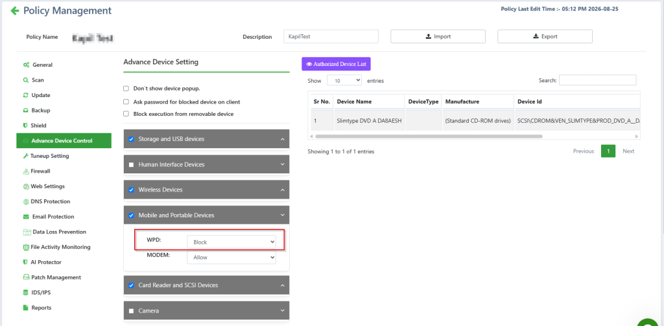664x326 pixels.
Task: Click the Backup drive icon
Action: click(26, 110)
